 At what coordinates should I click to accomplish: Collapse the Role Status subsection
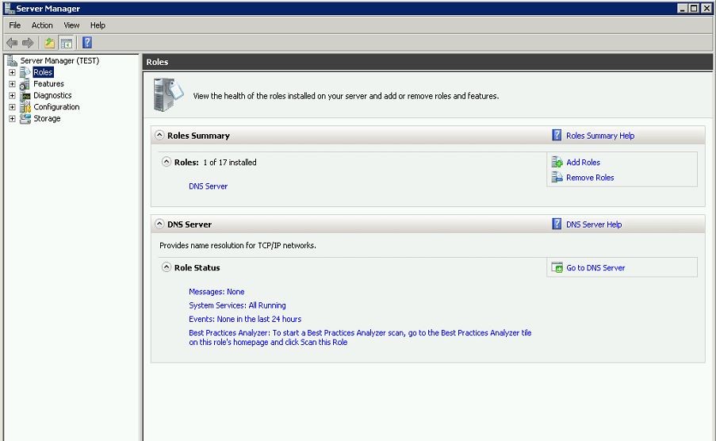(x=167, y=267)
